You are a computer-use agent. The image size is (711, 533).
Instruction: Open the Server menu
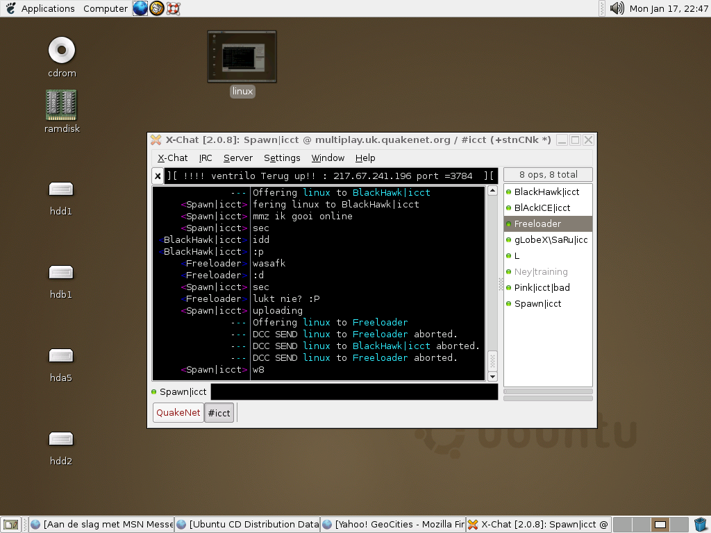238,158
